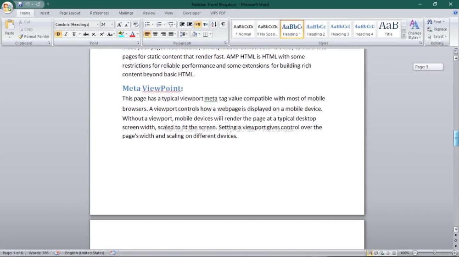The height and width of the screenshot is (257, 459).
Task: Expand the styles gallery
Action: (x=403, y=36)
